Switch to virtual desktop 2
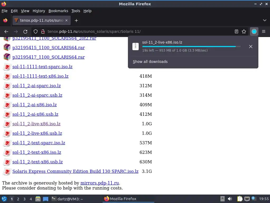270x203 pixels. click(x=18, y=199)
